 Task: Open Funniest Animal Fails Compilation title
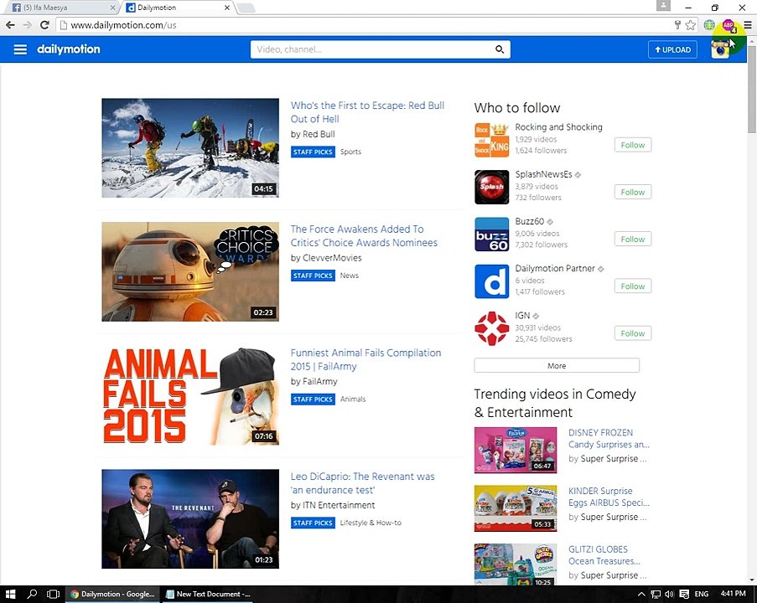366,359
